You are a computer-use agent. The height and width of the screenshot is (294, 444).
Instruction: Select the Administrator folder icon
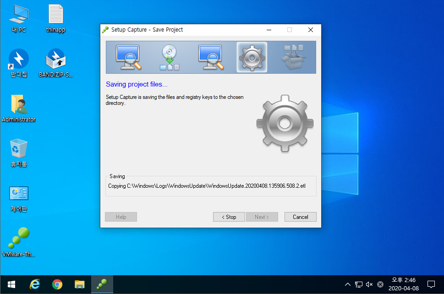coord(19,109)
